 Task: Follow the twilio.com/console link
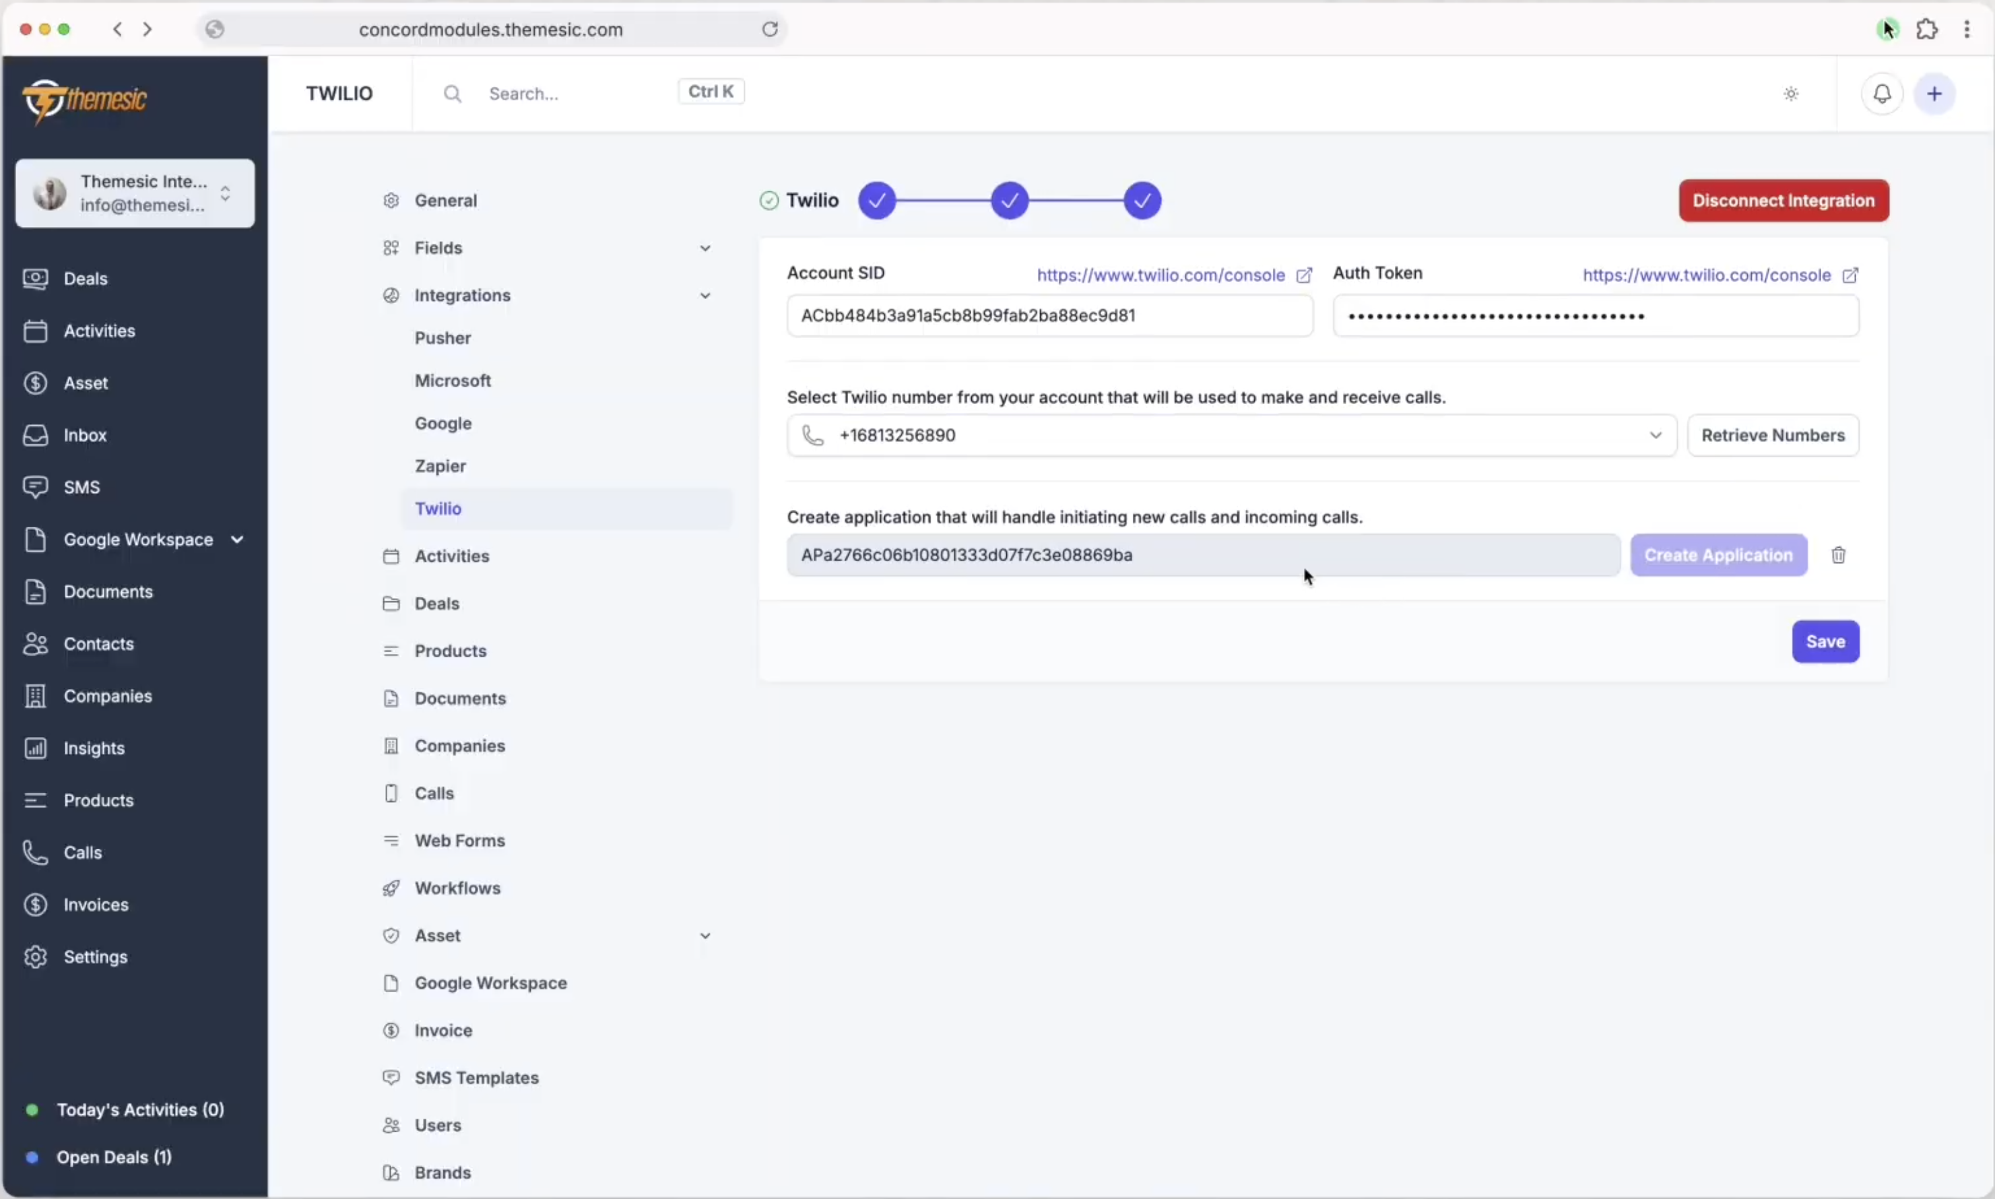point(1159,275)
